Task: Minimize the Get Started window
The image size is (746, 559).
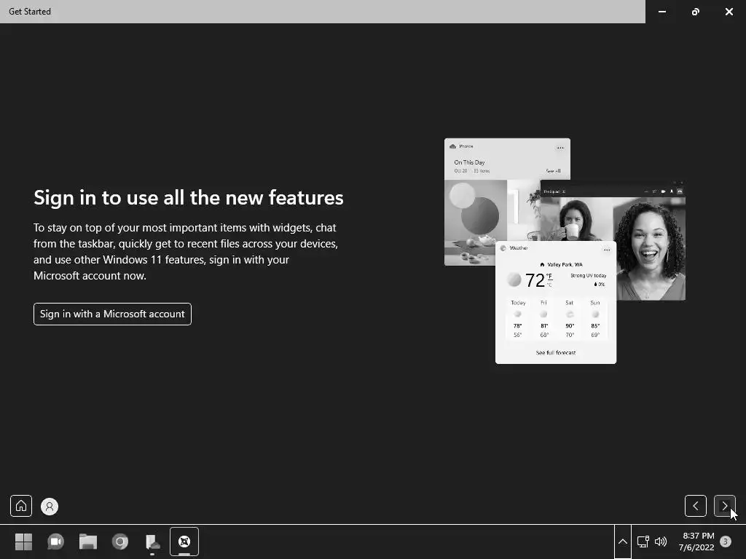Action: [661, 12]
